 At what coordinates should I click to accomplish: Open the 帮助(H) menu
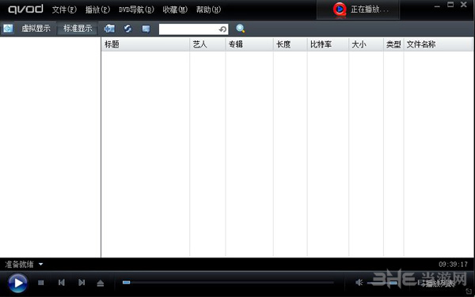(208, 10)
